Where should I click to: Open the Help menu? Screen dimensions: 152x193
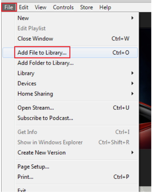coord(105,7)
